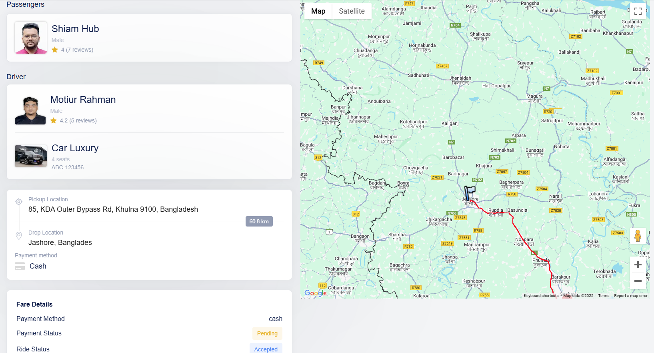
Task: Switch map to Satellite view
Action: [x=352, y=11]
